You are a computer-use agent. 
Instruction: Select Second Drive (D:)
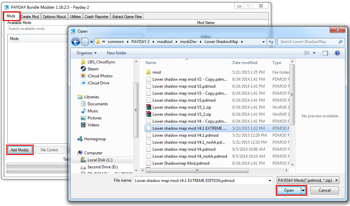(103, 167)
